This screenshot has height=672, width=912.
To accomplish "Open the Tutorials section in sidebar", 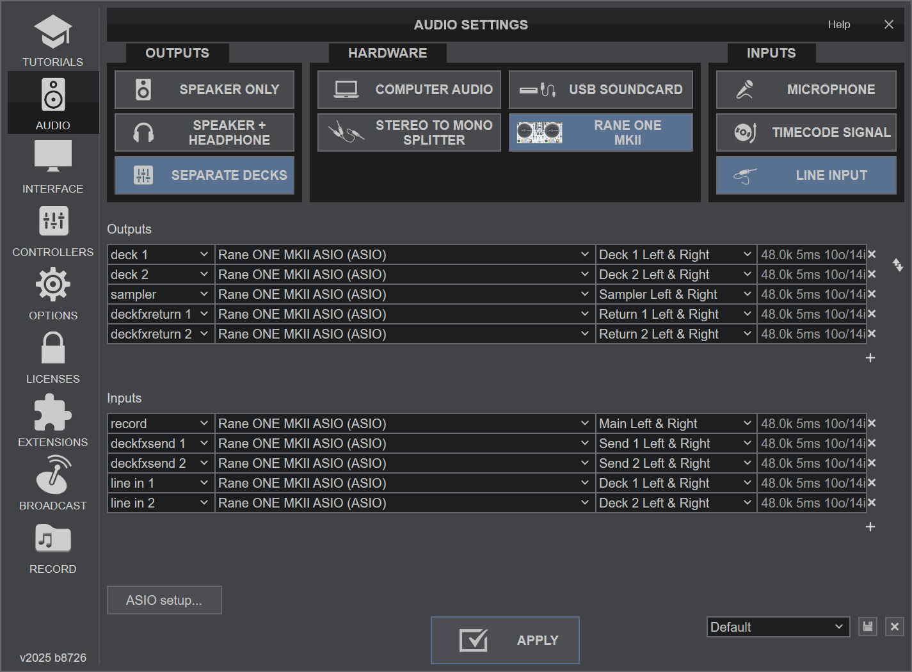I will pos(52,41).
